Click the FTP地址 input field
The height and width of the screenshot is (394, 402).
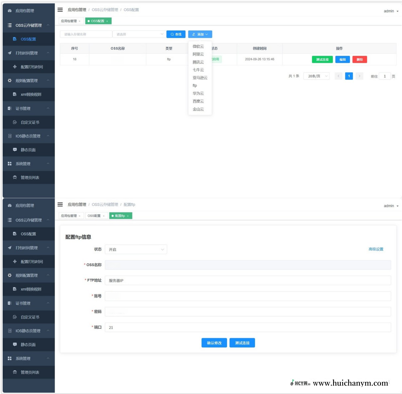tap(248, 280)
